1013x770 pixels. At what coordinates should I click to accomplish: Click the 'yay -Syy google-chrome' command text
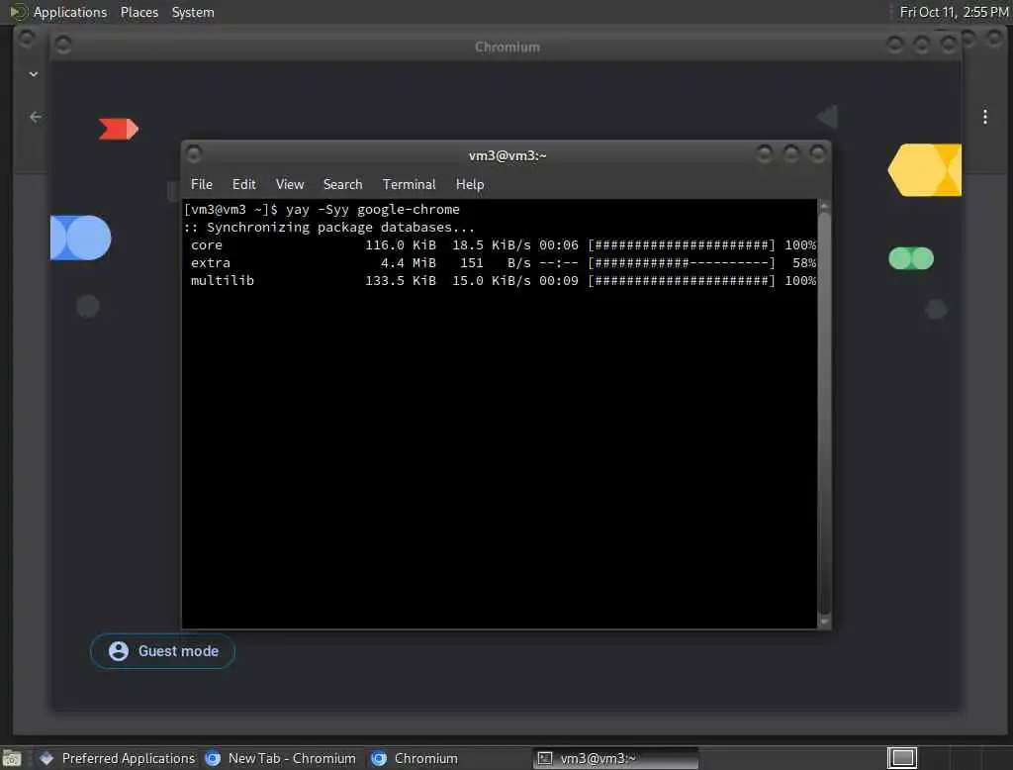click(x=373, y=210)
